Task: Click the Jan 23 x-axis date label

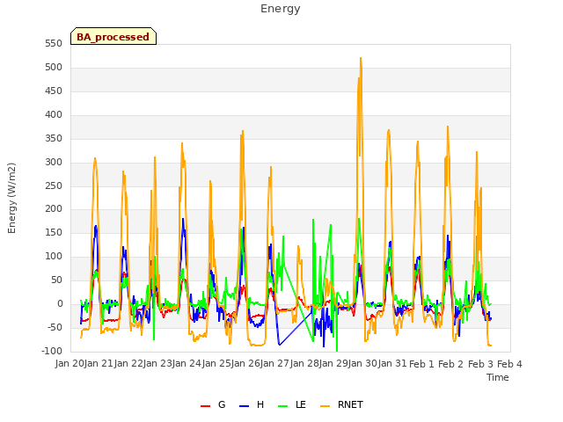Action: pyautogui.click(x=158, y=364)
